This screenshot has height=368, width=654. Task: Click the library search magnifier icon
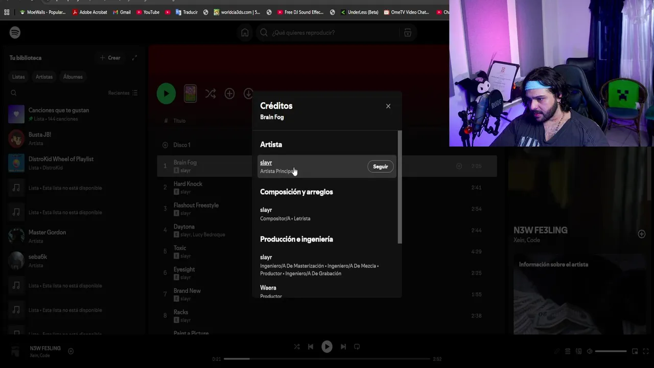[x=14, y=93]
